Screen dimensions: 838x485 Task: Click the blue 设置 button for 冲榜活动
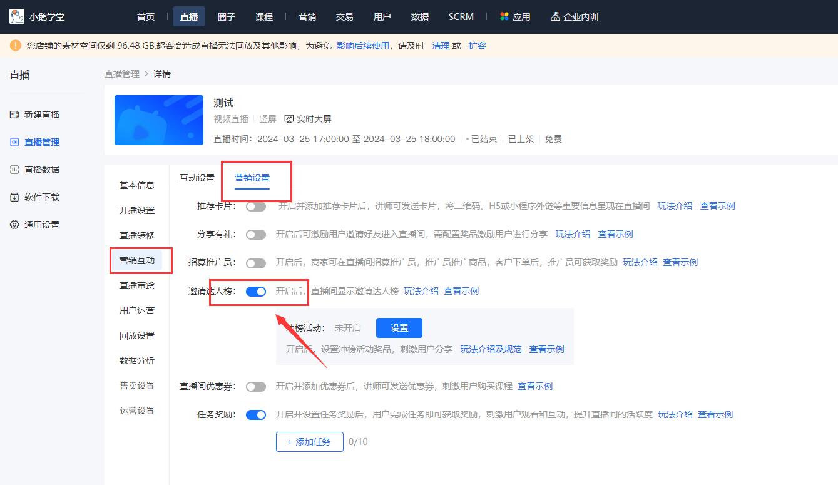tap(399, 327)
